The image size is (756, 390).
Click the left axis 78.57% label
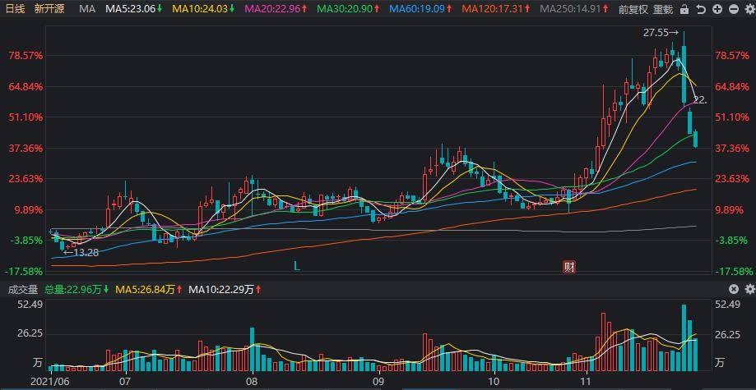click(x=26, y=55)
